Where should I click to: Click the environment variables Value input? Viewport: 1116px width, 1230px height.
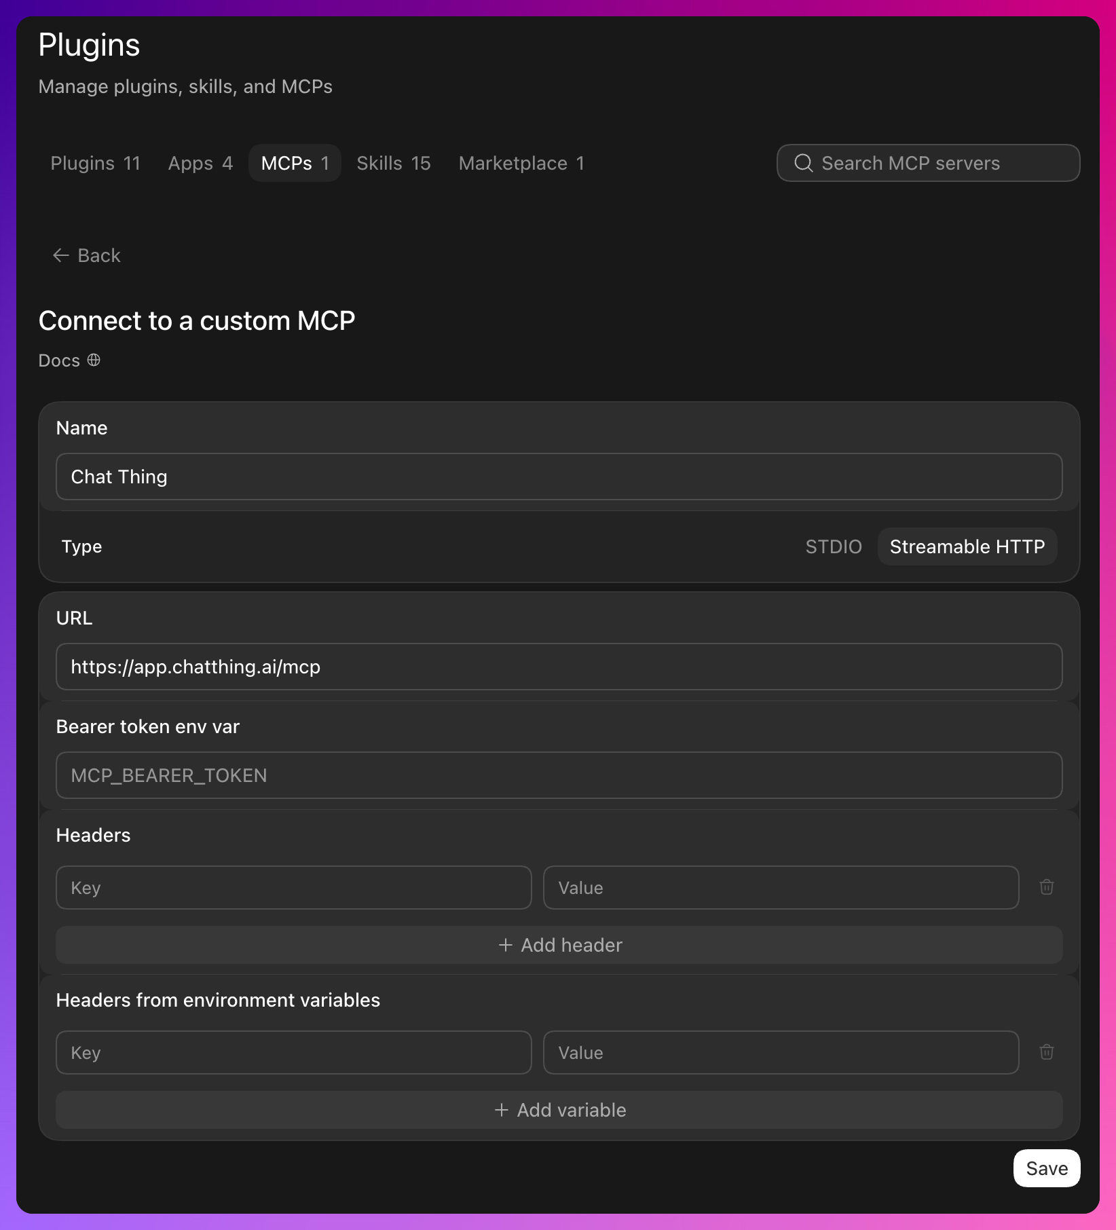tap(781, 1052)
